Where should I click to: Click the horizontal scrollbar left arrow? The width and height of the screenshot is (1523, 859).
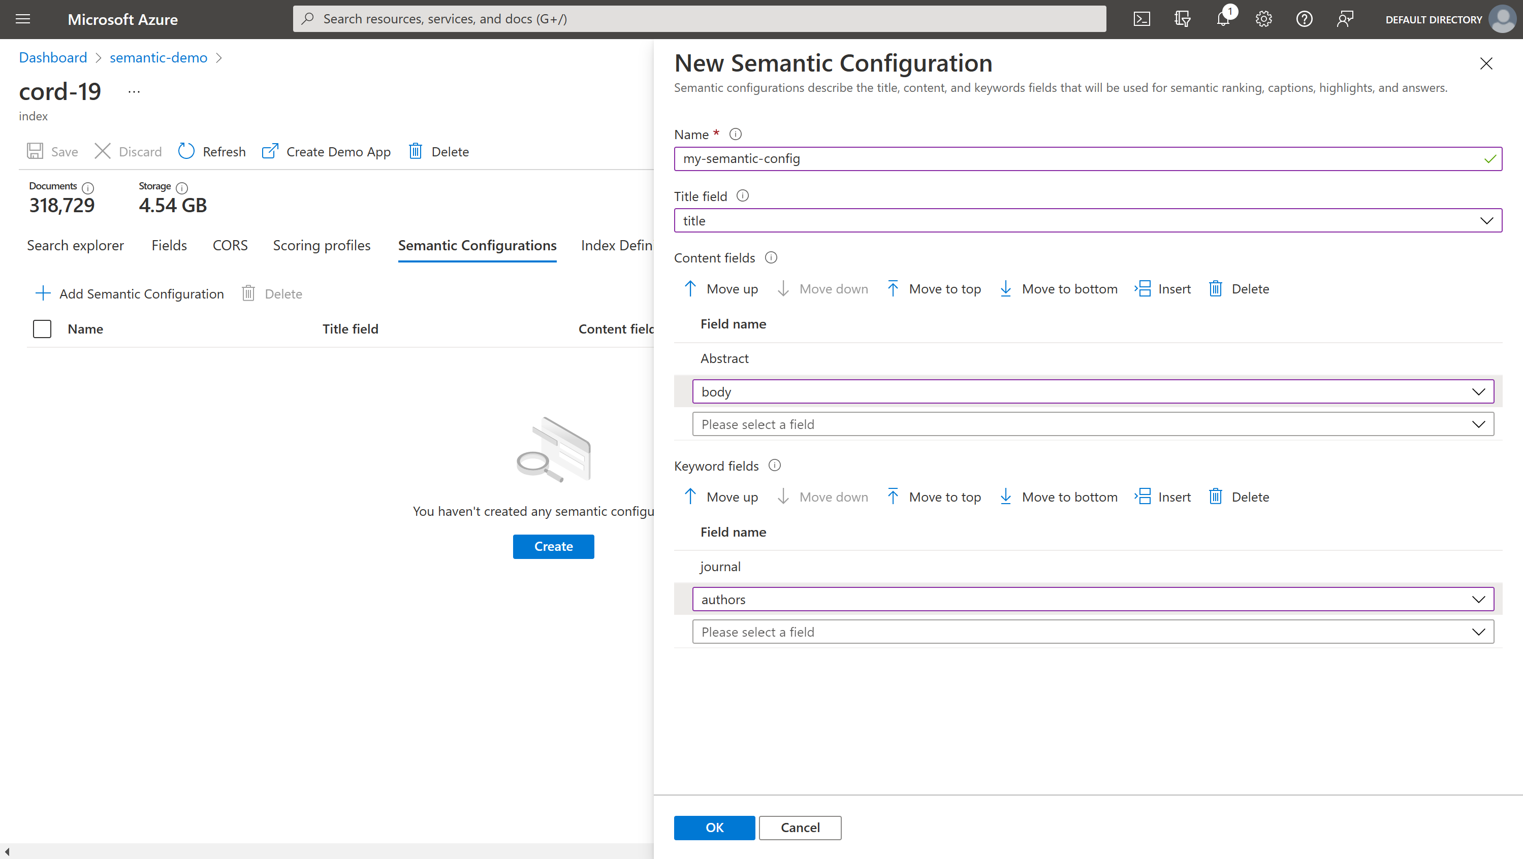(x=7, y=851)
